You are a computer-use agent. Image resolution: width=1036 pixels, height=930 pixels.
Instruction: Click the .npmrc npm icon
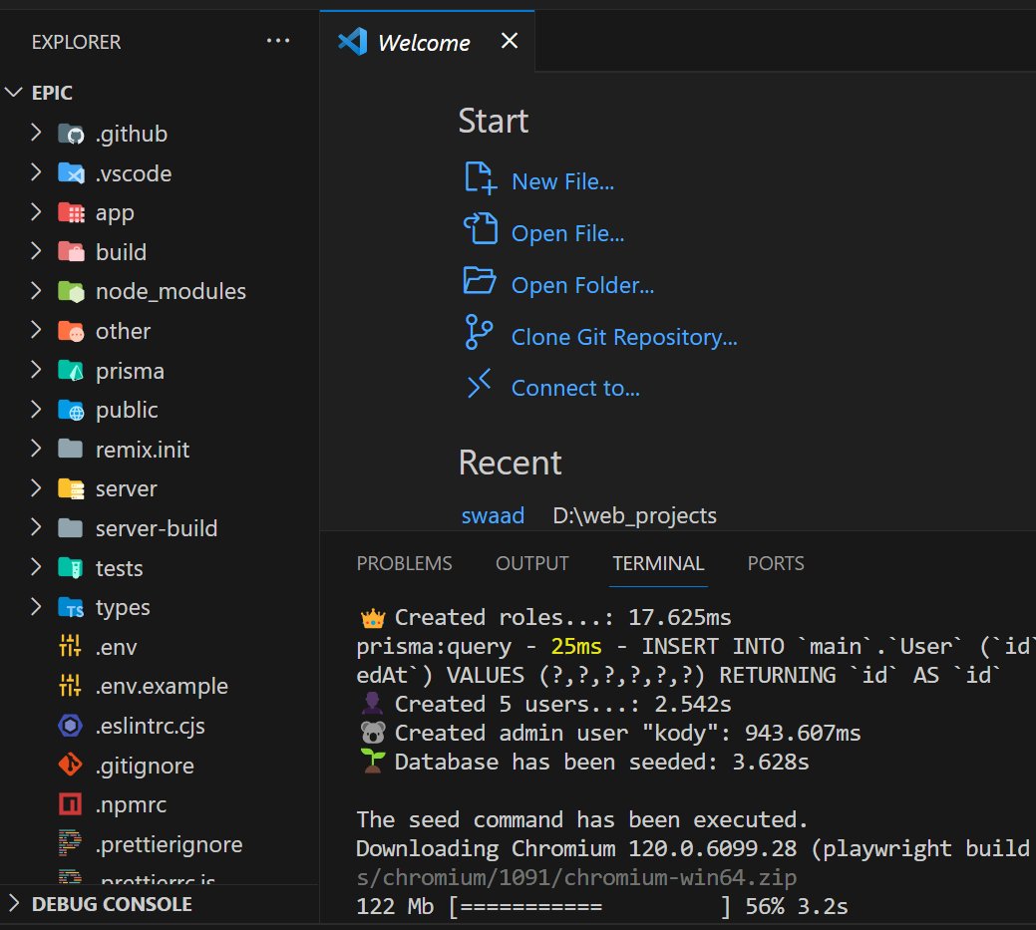[70, 804]
